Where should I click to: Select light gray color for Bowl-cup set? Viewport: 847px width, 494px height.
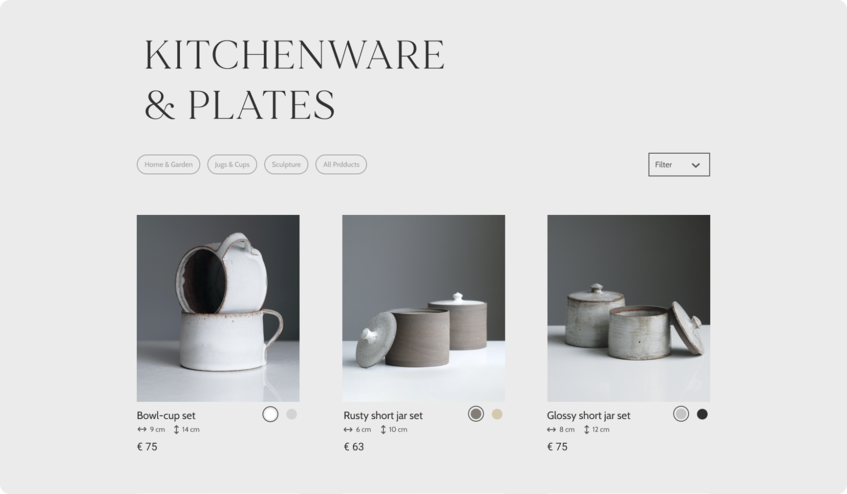[x=292, y=414]
